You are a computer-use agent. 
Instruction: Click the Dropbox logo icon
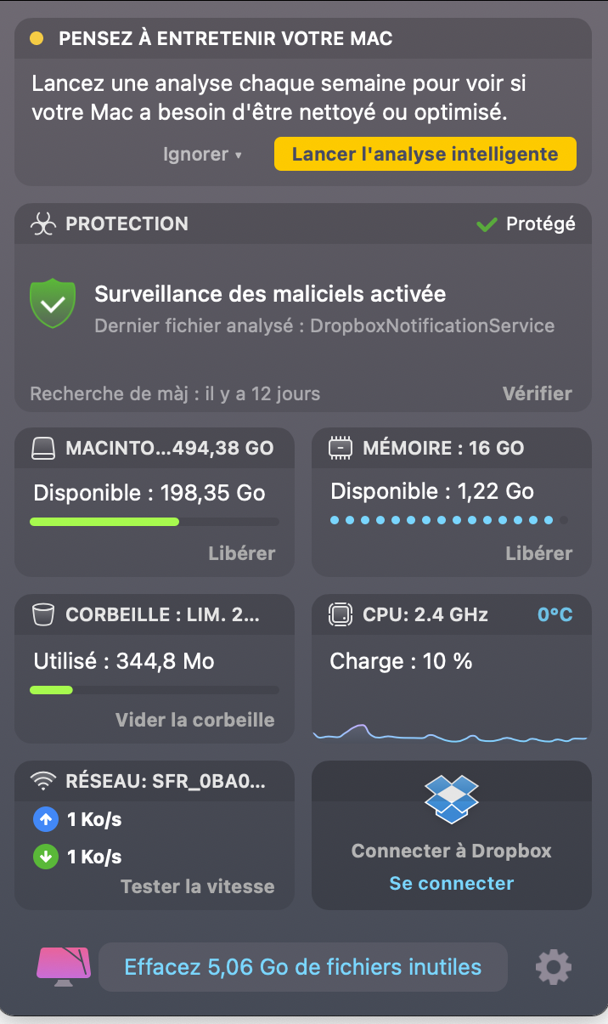452,799
